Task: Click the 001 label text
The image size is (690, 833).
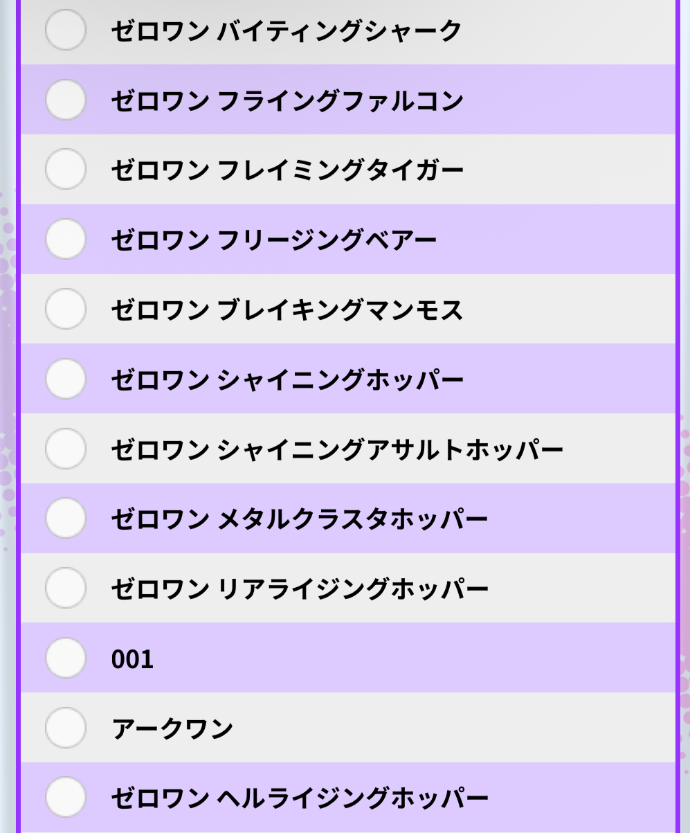Action: (132, 659)
